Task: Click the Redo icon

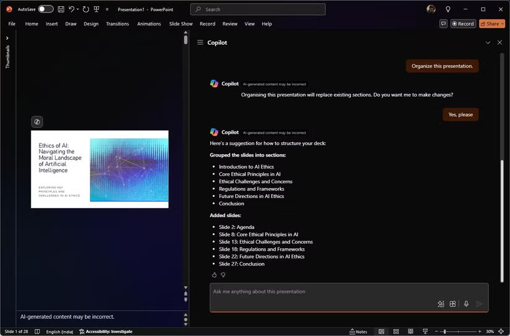Action: [86, 9]
